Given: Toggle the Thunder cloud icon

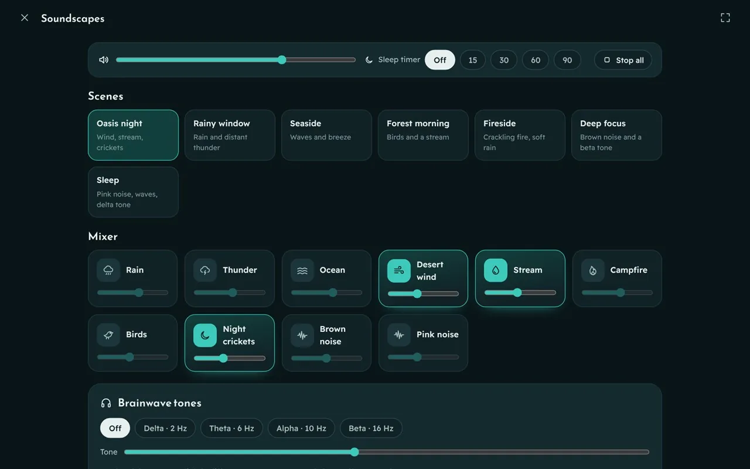Looking at the screenshot, I should (x=205, y=270).
